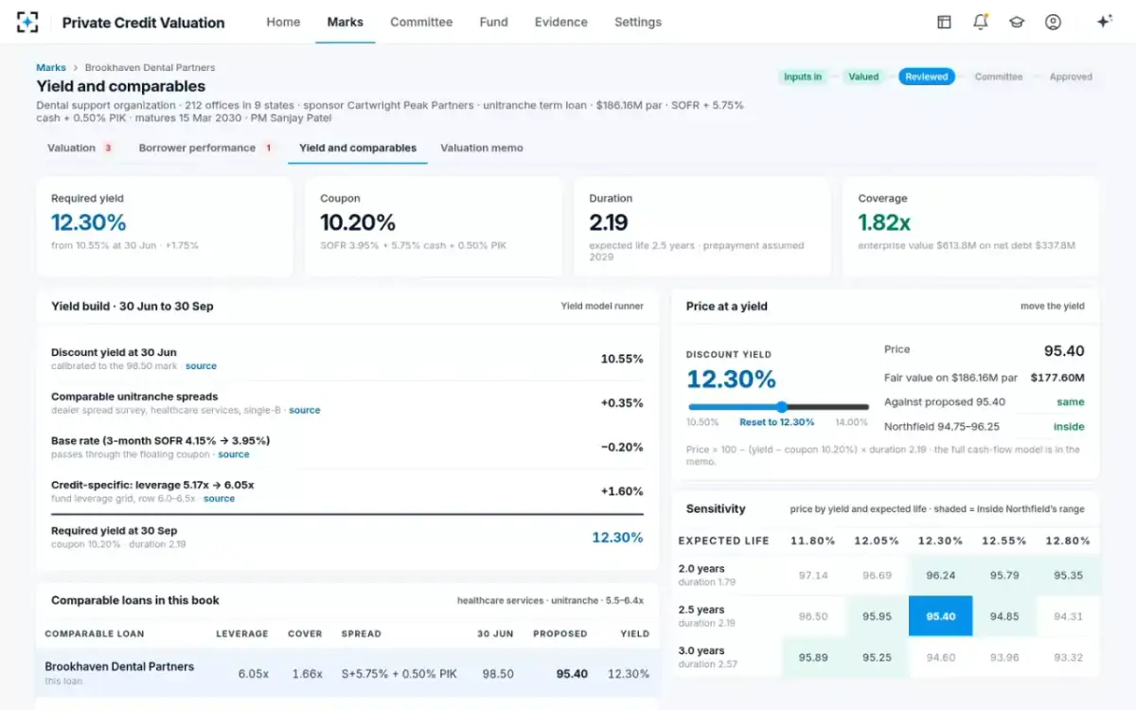Screen dimensions: 1136x710
Task: Click the Marks breadcrumb link
Action: [51, 68]
